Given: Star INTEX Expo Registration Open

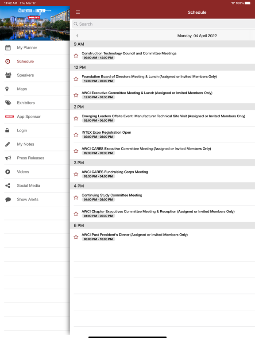Looking at the screenshot, I should [76, 135].
